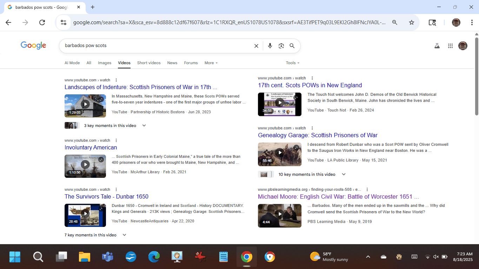479x269 pixels.
Task: Open the More search filters dropdown
Action: (211, 63)
